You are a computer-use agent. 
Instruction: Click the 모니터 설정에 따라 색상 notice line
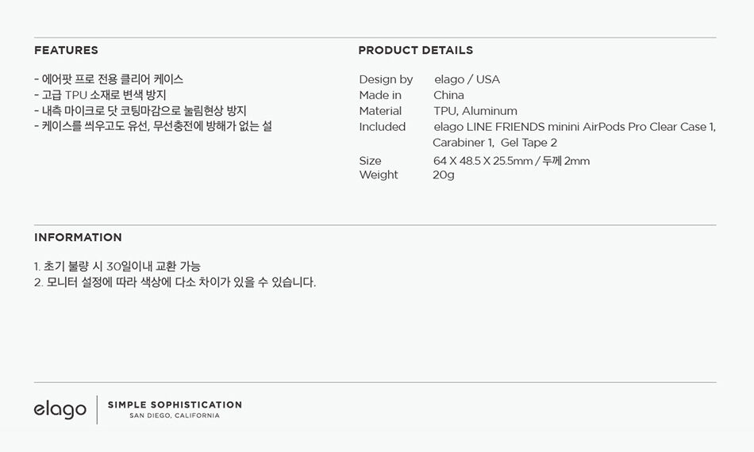(175, 282)
